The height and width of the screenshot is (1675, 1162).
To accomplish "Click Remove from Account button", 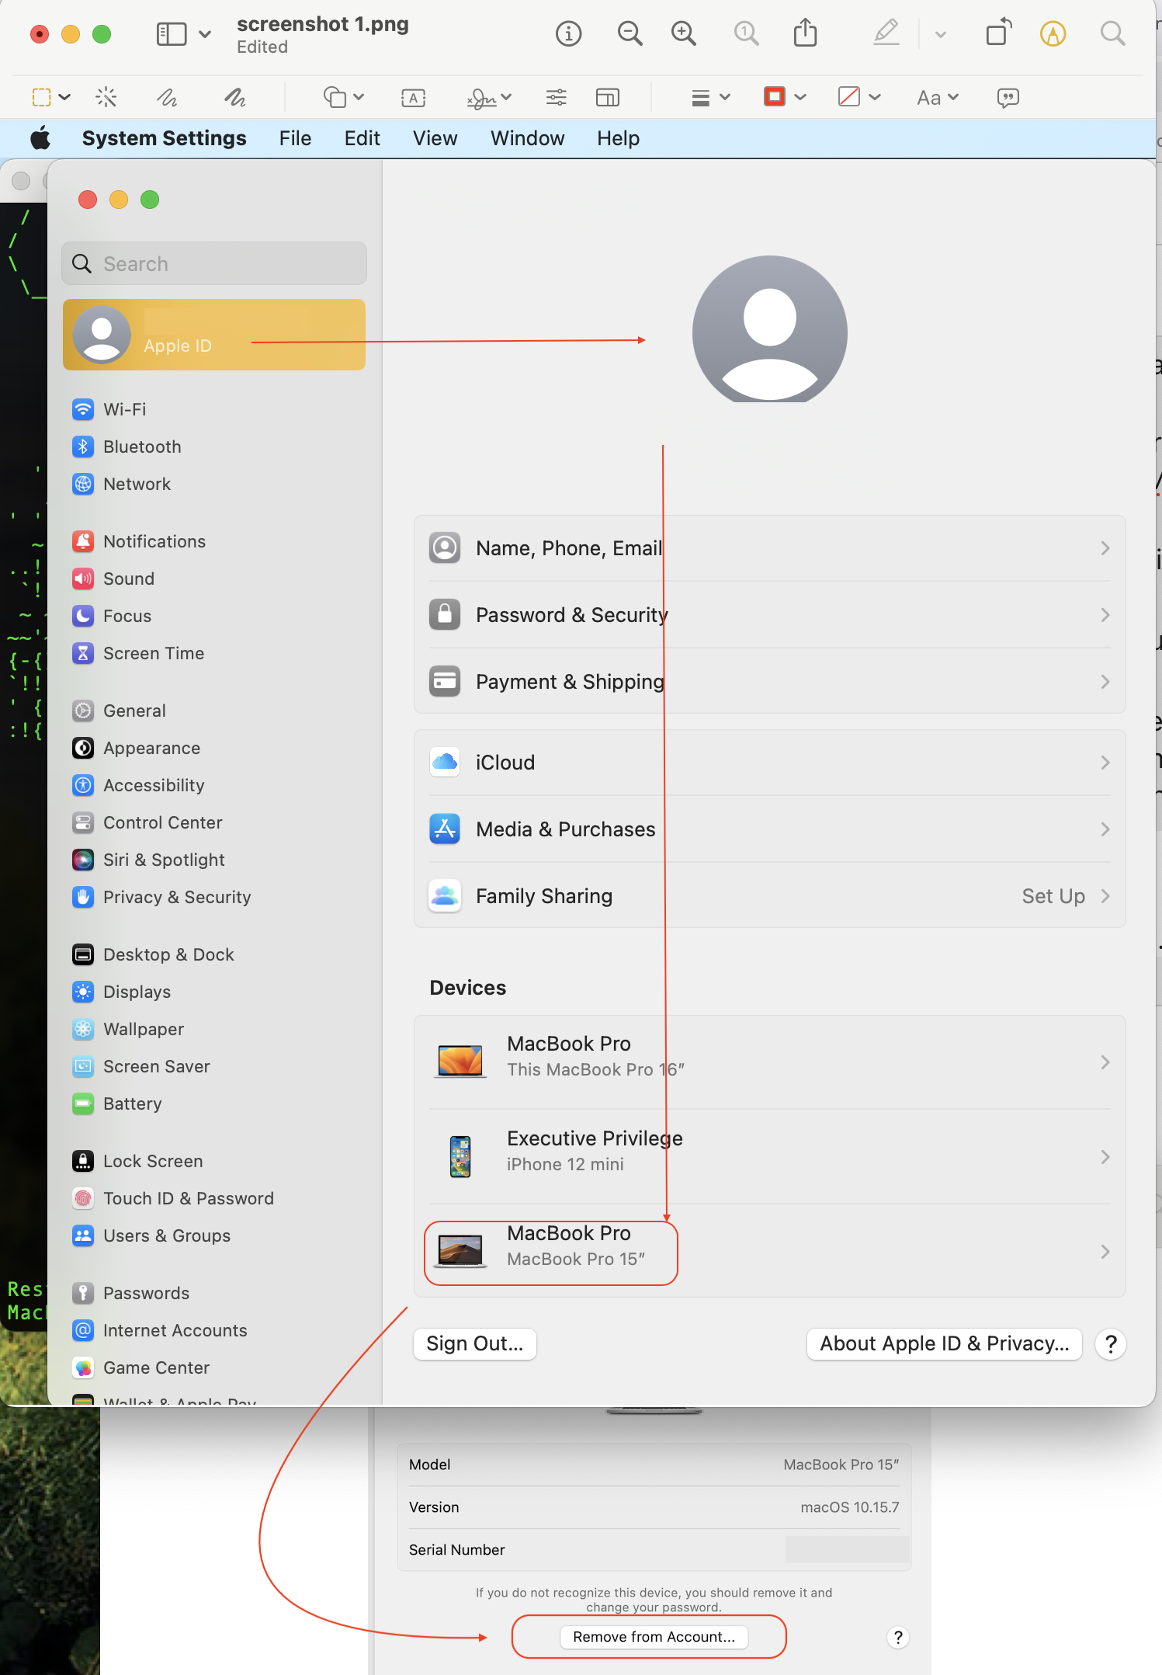I will 654,1637.
